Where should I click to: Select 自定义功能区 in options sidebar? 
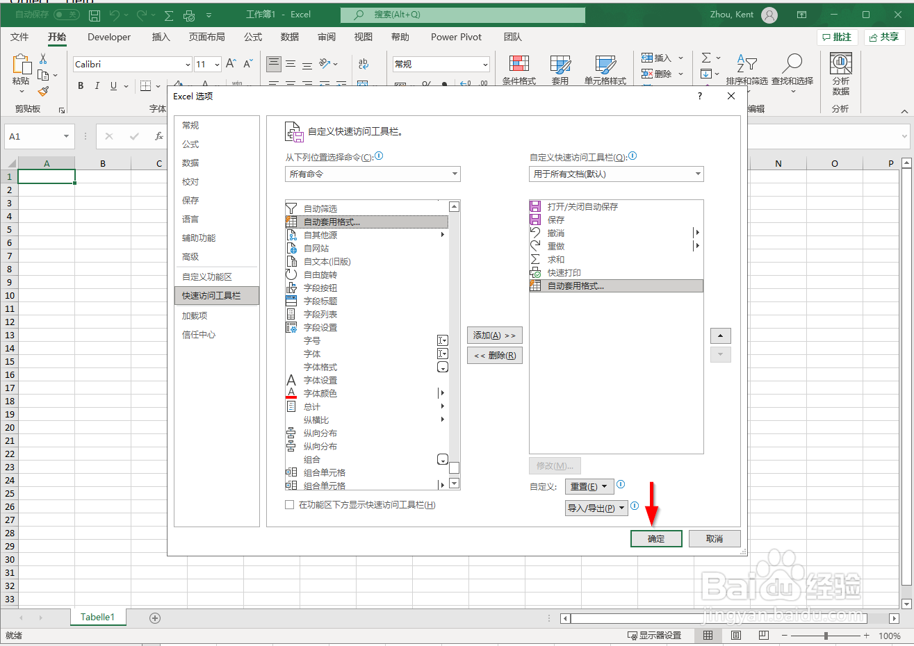217,276
